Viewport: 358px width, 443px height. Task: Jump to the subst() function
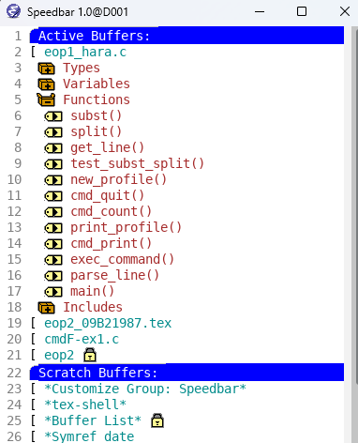tap(96, 115)
